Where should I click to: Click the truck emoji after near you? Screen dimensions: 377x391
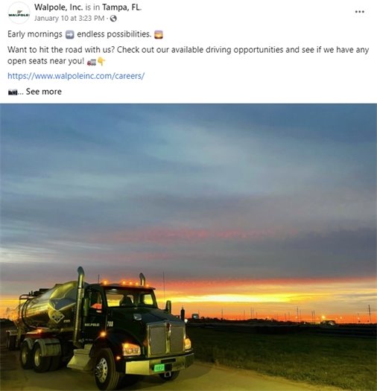pos(92,62)
